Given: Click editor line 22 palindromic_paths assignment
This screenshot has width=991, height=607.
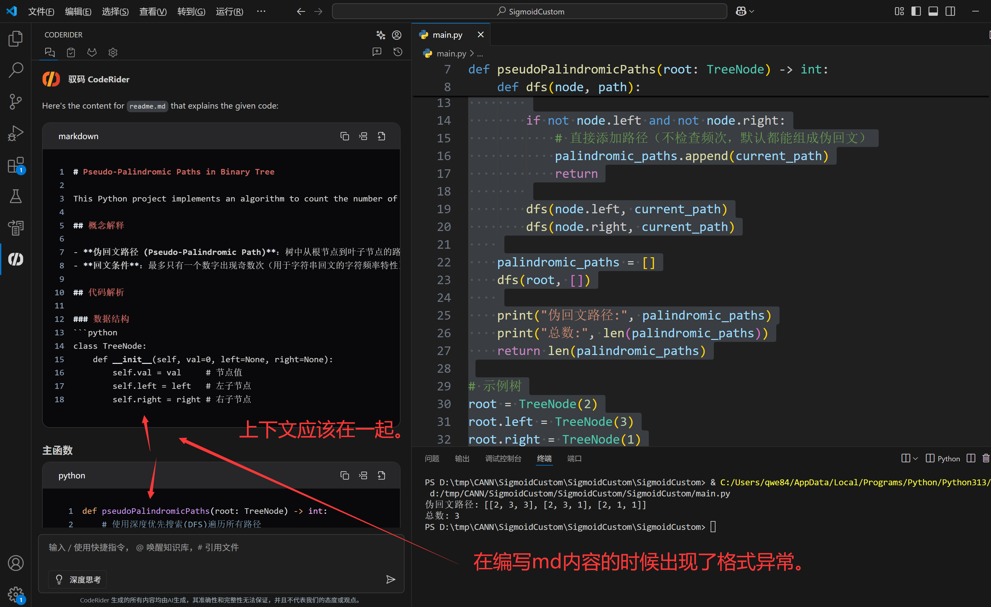Looking at the screenshot, I should point(576,262).
